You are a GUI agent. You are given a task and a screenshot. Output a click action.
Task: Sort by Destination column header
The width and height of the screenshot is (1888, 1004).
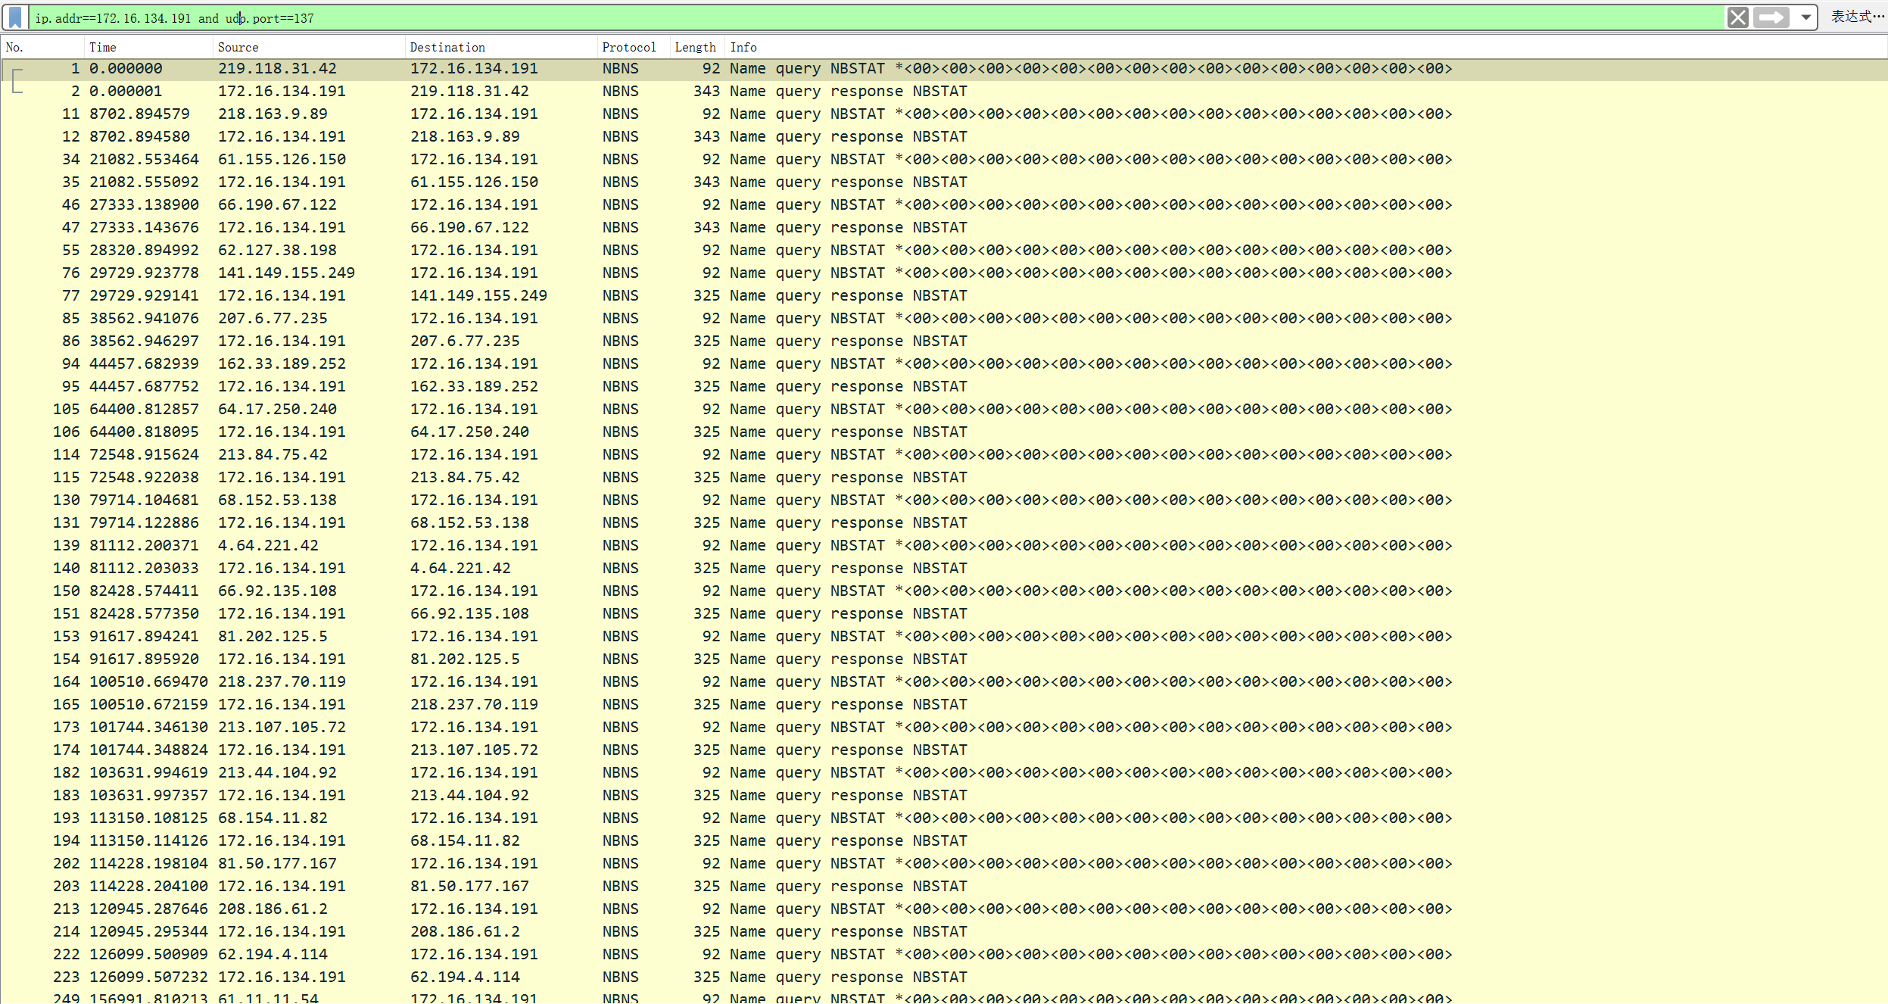(x=447, y=47)
